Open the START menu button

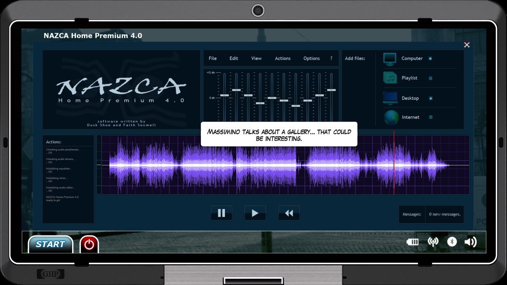tap(50, 244)
